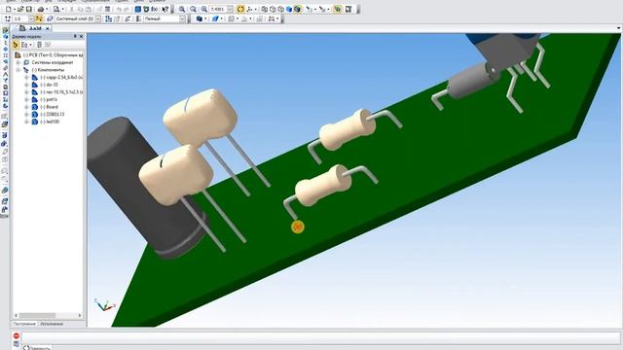Open the orientation dropdown arrow next to axes icon
Viewport: 623px width, 350px height.
pos(255,9)
